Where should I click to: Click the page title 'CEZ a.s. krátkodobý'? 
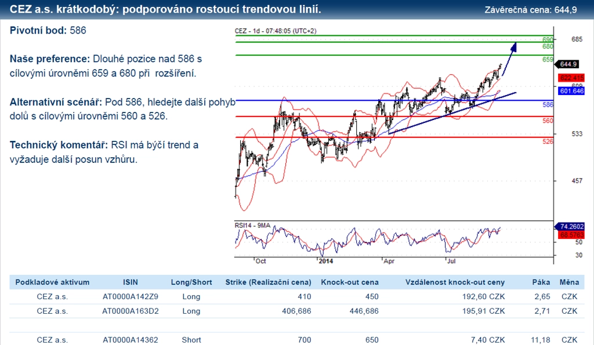click(63, 9)
